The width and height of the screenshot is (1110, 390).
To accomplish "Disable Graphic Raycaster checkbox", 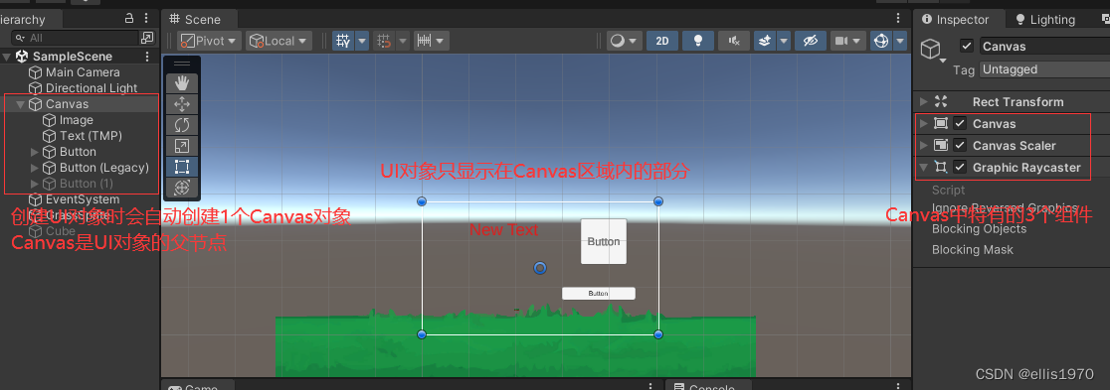I will point(960,168).
